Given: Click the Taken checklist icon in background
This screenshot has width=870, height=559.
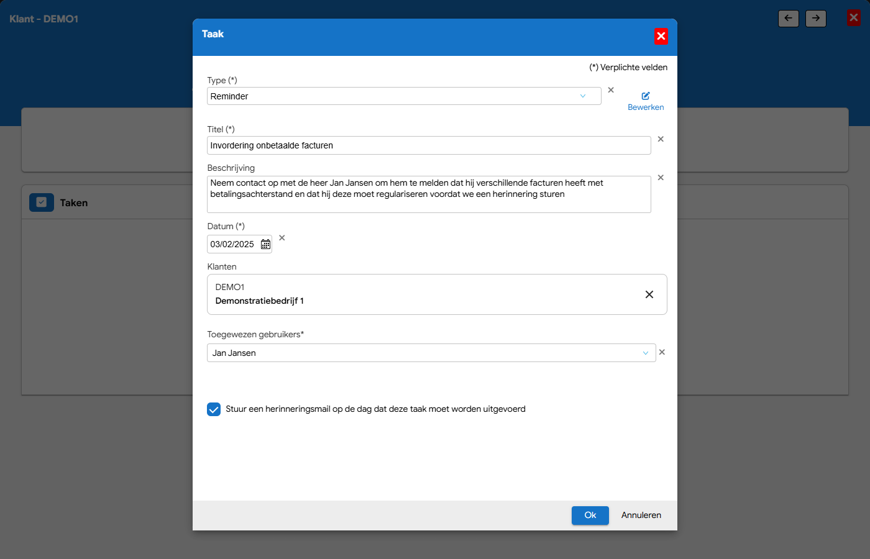Looking at the screenshot, I should pyautogui.click(x=42, y=202).
